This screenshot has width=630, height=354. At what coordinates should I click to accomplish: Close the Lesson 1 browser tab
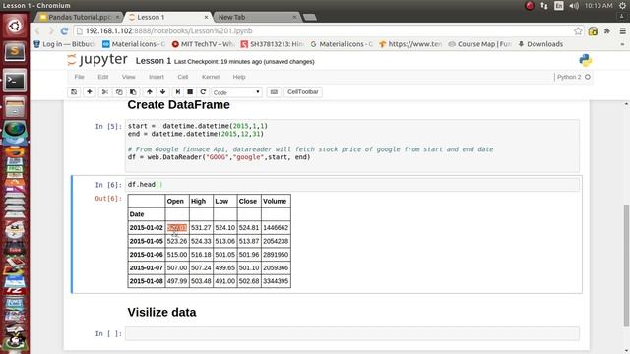point(206,17)
